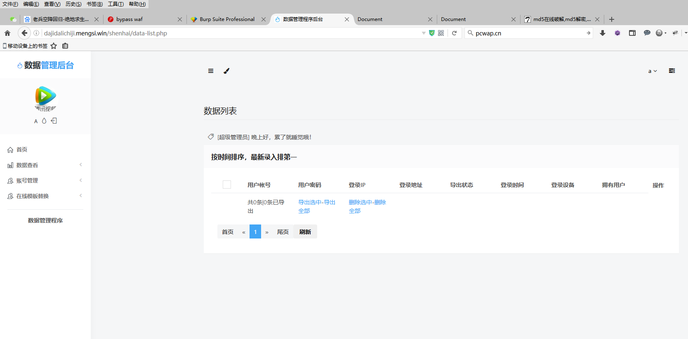
Task: Open the 书签(B) menu
Action: (95, 4)
